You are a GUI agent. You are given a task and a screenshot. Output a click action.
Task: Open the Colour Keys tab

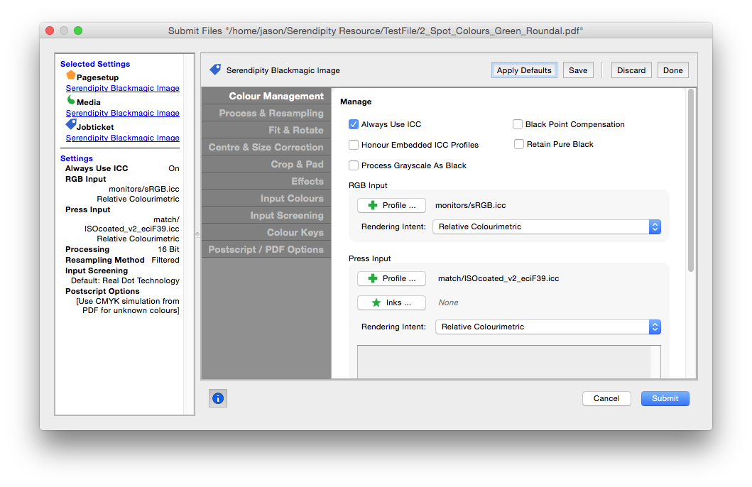[266, 232]
